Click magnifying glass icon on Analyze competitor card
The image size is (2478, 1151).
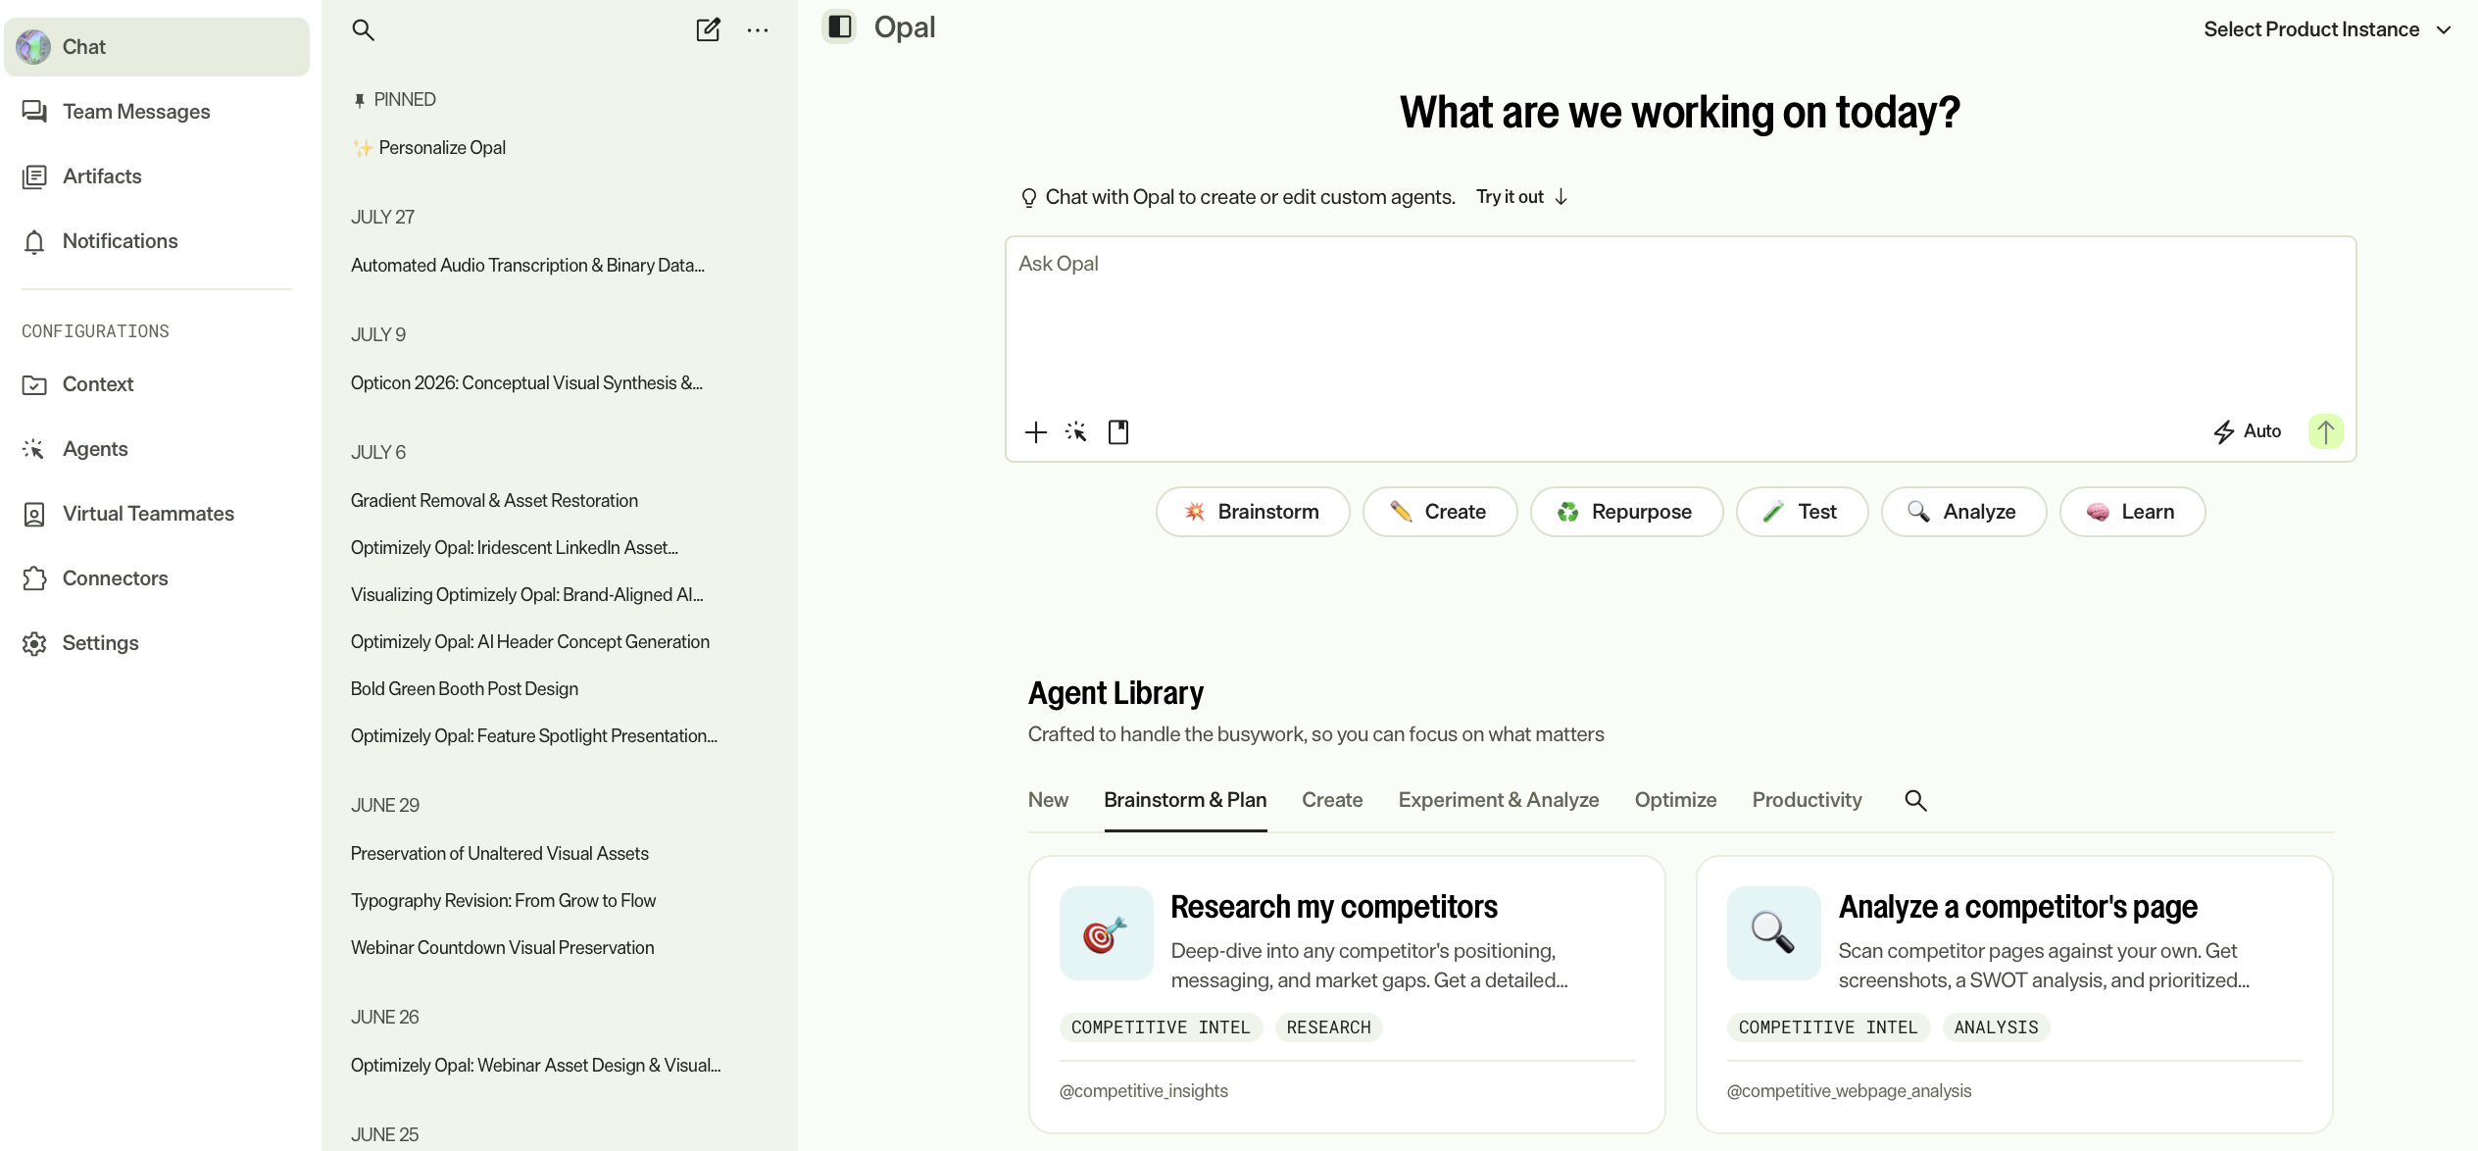coord(1773,933)
